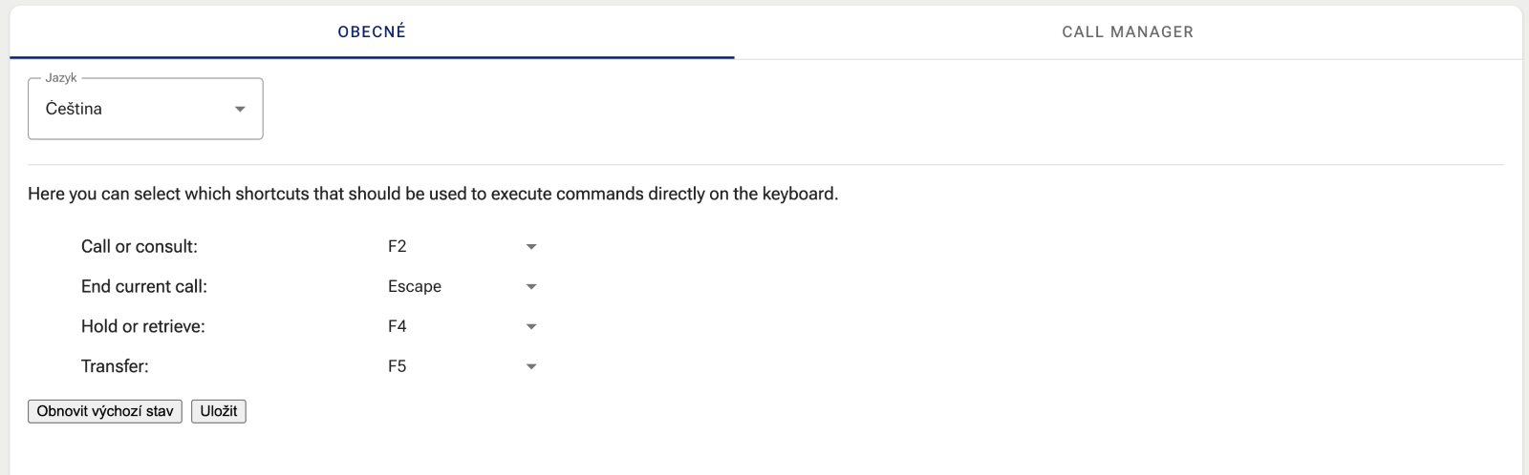Click the "End current call:" label
The width and height of the screenshot is (1529, 475).
(x=144, y=286)
